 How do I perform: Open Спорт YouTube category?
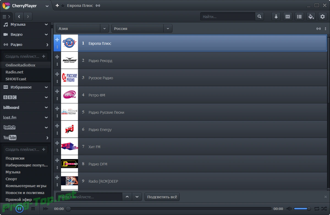[11, 179]
